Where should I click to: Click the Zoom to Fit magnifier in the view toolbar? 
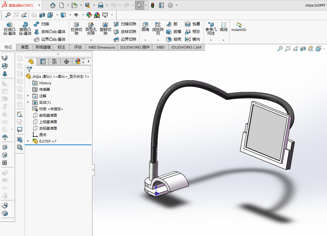pos(8,15)
